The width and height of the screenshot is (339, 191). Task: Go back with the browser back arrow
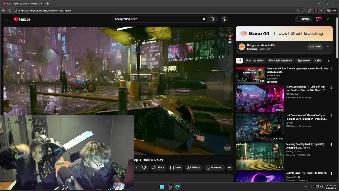pos(3,11)
